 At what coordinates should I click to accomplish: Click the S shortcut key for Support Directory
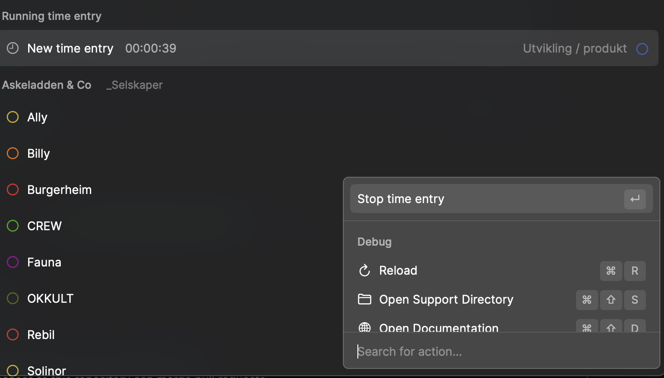(635, 300)
